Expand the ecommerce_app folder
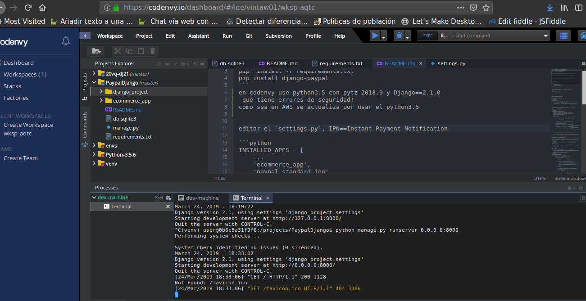Viewport: 586px width, 301px height. [x=101, y=101]
